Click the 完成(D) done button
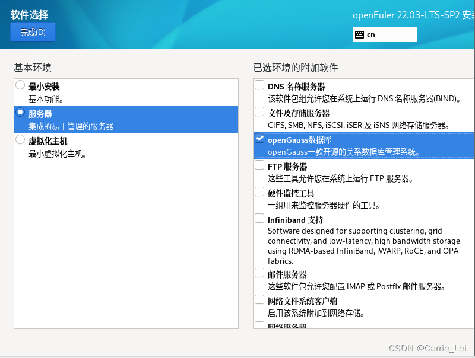This screenshot has height=358, width=475. [33, 32]
